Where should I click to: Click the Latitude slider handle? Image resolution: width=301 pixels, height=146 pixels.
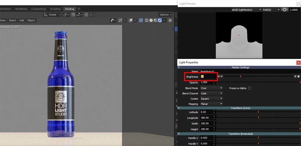click(x=258, y=112)
